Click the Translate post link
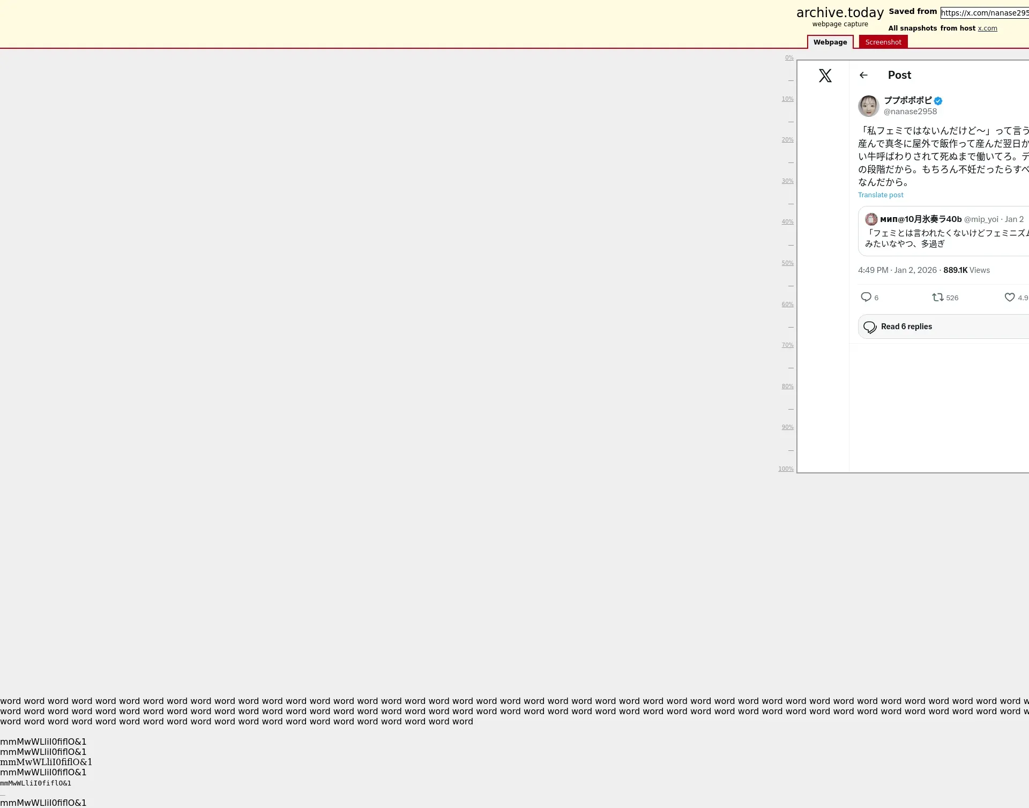 pos(881,195)
